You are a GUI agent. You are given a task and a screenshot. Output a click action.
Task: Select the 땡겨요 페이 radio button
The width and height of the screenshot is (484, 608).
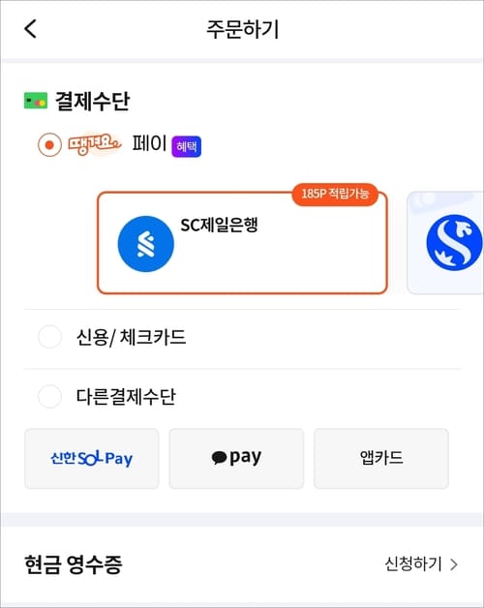tap(49, 144)
